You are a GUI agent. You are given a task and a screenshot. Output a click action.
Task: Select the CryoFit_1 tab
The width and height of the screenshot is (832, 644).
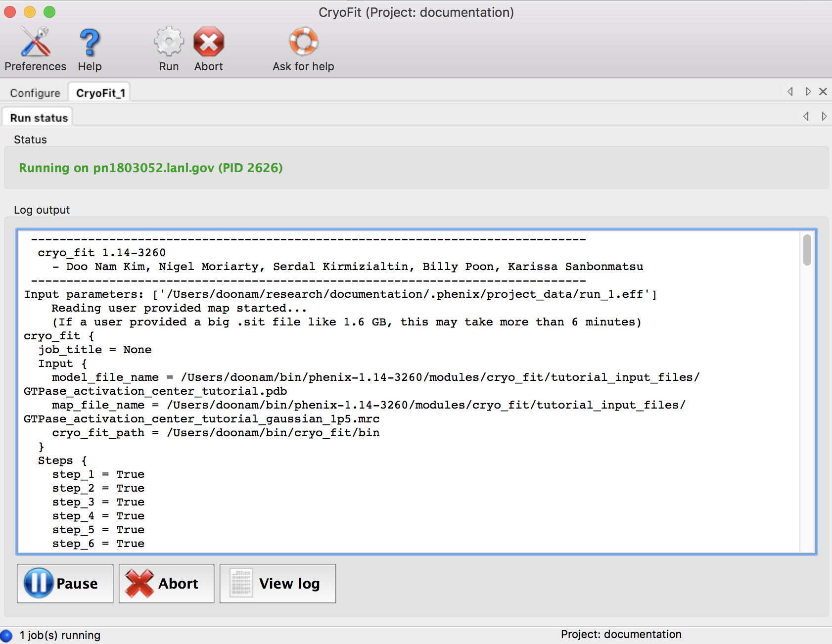click(99, 92)
